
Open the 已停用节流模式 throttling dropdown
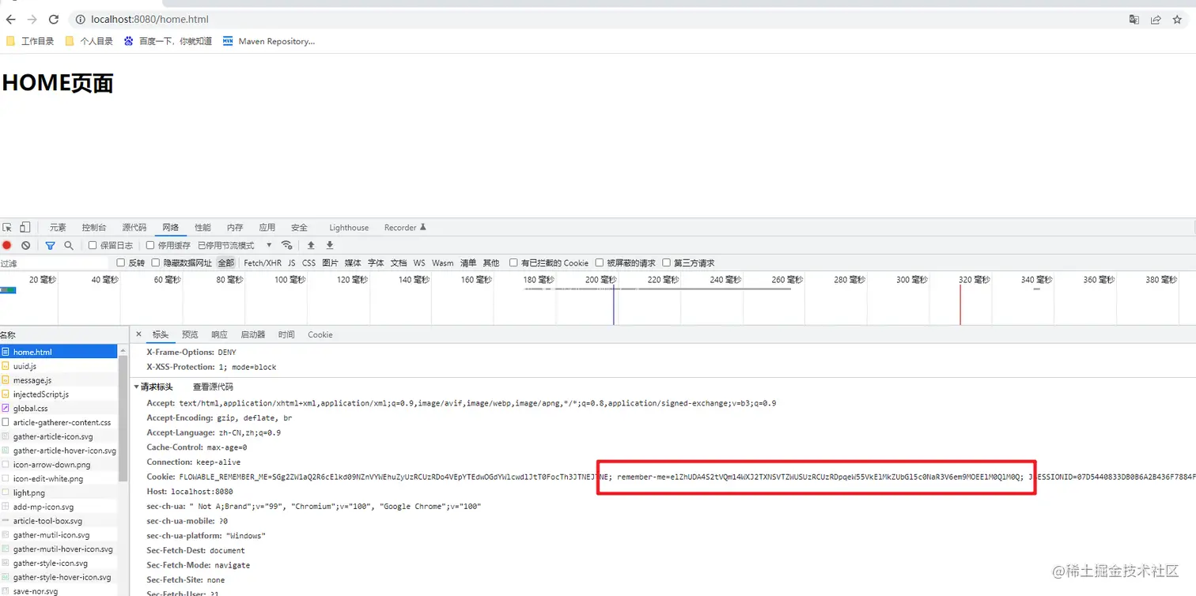tap(235, 246)
